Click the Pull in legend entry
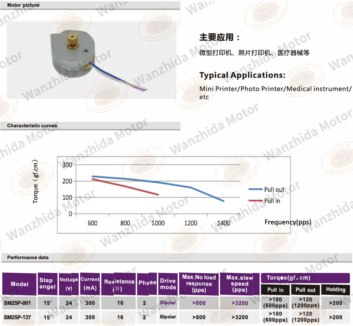 tap(264, 201)
